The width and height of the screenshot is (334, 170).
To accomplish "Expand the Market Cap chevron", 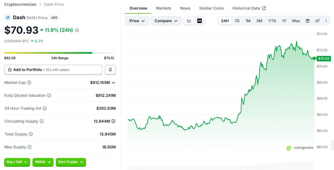I will pos(113,82).
